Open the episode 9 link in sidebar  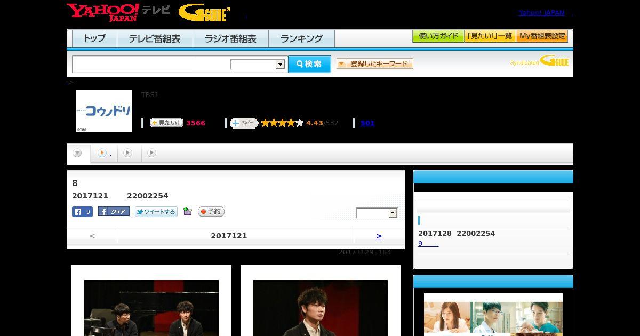tap(428, 243)
